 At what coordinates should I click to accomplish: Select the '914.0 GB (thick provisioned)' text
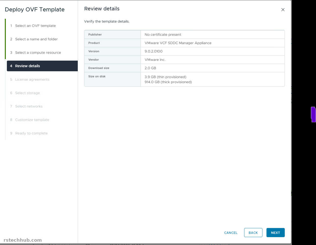(168, 82)
